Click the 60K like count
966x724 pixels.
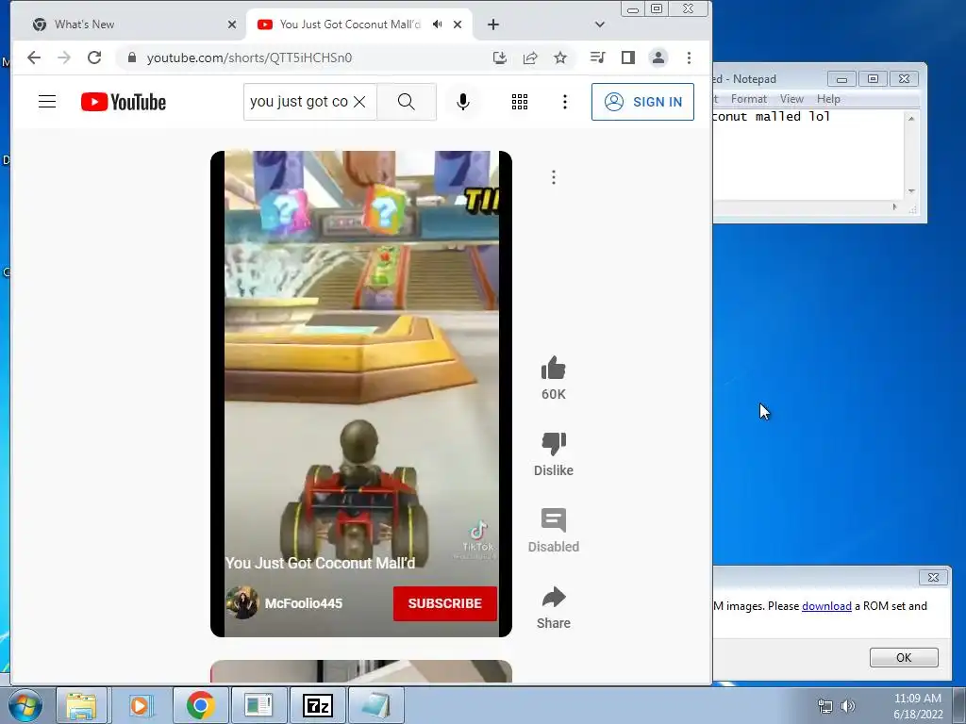(x=553, y=394)
